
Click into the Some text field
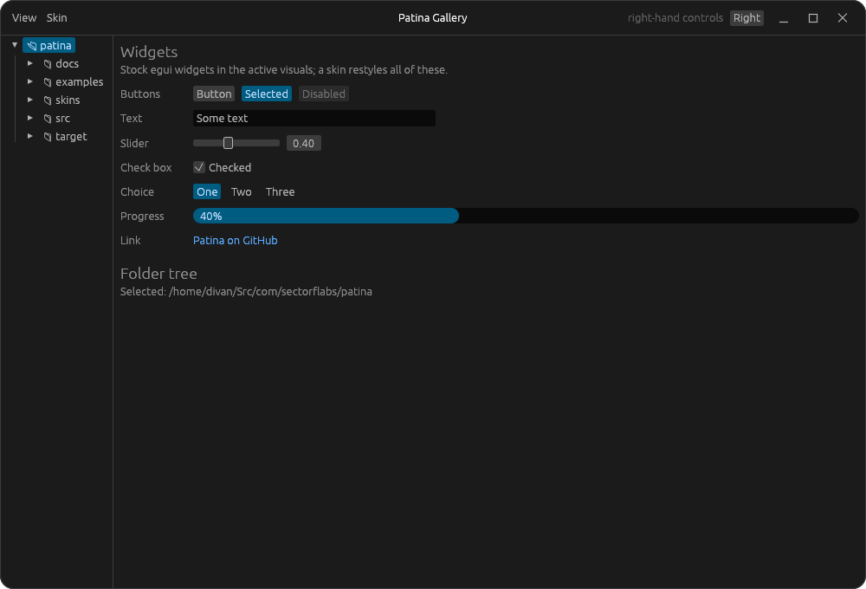click(314, 119)
